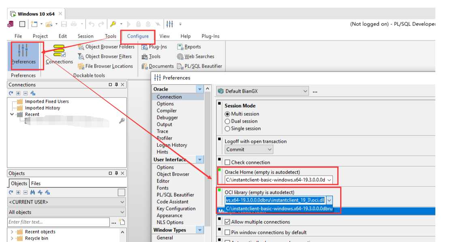Click the database icon in quick toolbar
The image size is (458, 242).
coord(11,24)
